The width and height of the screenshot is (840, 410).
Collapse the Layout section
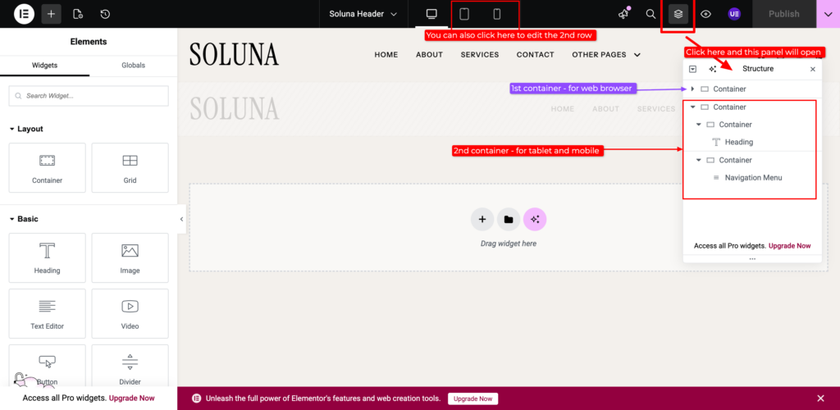coord(12,129)
